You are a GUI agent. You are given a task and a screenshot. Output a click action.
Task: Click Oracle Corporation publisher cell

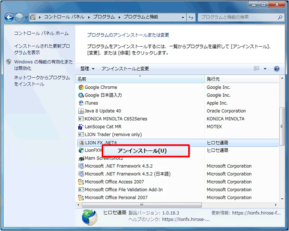[x=226, y=111]
